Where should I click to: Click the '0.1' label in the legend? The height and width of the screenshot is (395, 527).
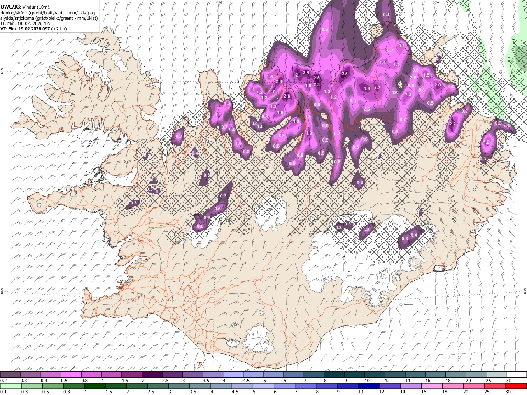click(x=3, y=392)
